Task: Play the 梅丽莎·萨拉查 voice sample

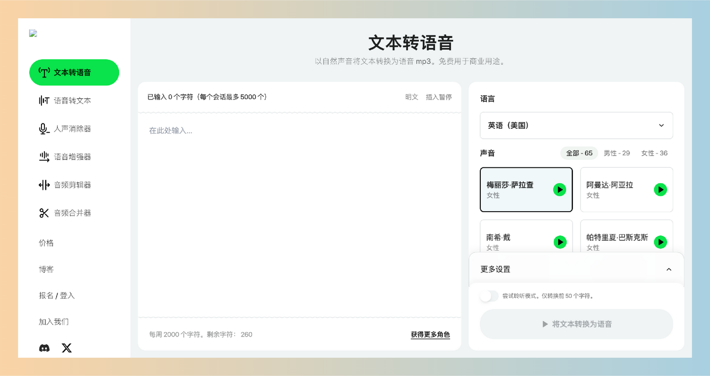Action: point(560,189)
